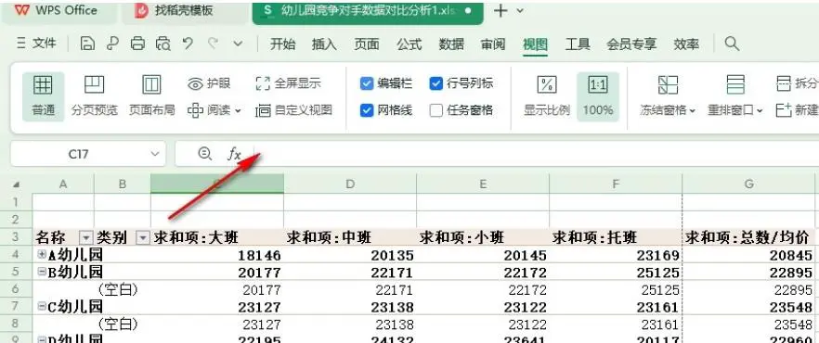This screenshot has height=343, width=819.
Task: Switch to 页面布局 page layout view
Action: (152, 95)
